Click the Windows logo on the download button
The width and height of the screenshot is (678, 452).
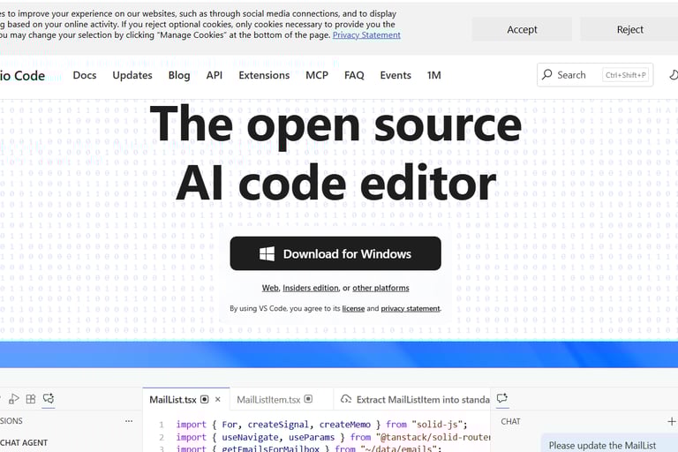(x=267, y=253)
